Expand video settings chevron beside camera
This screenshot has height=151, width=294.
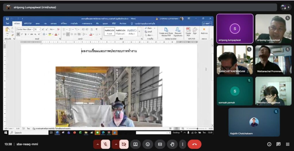click(x=116, y=144)
